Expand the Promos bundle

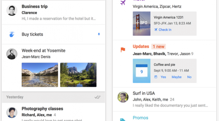click(x=140, y=118)
